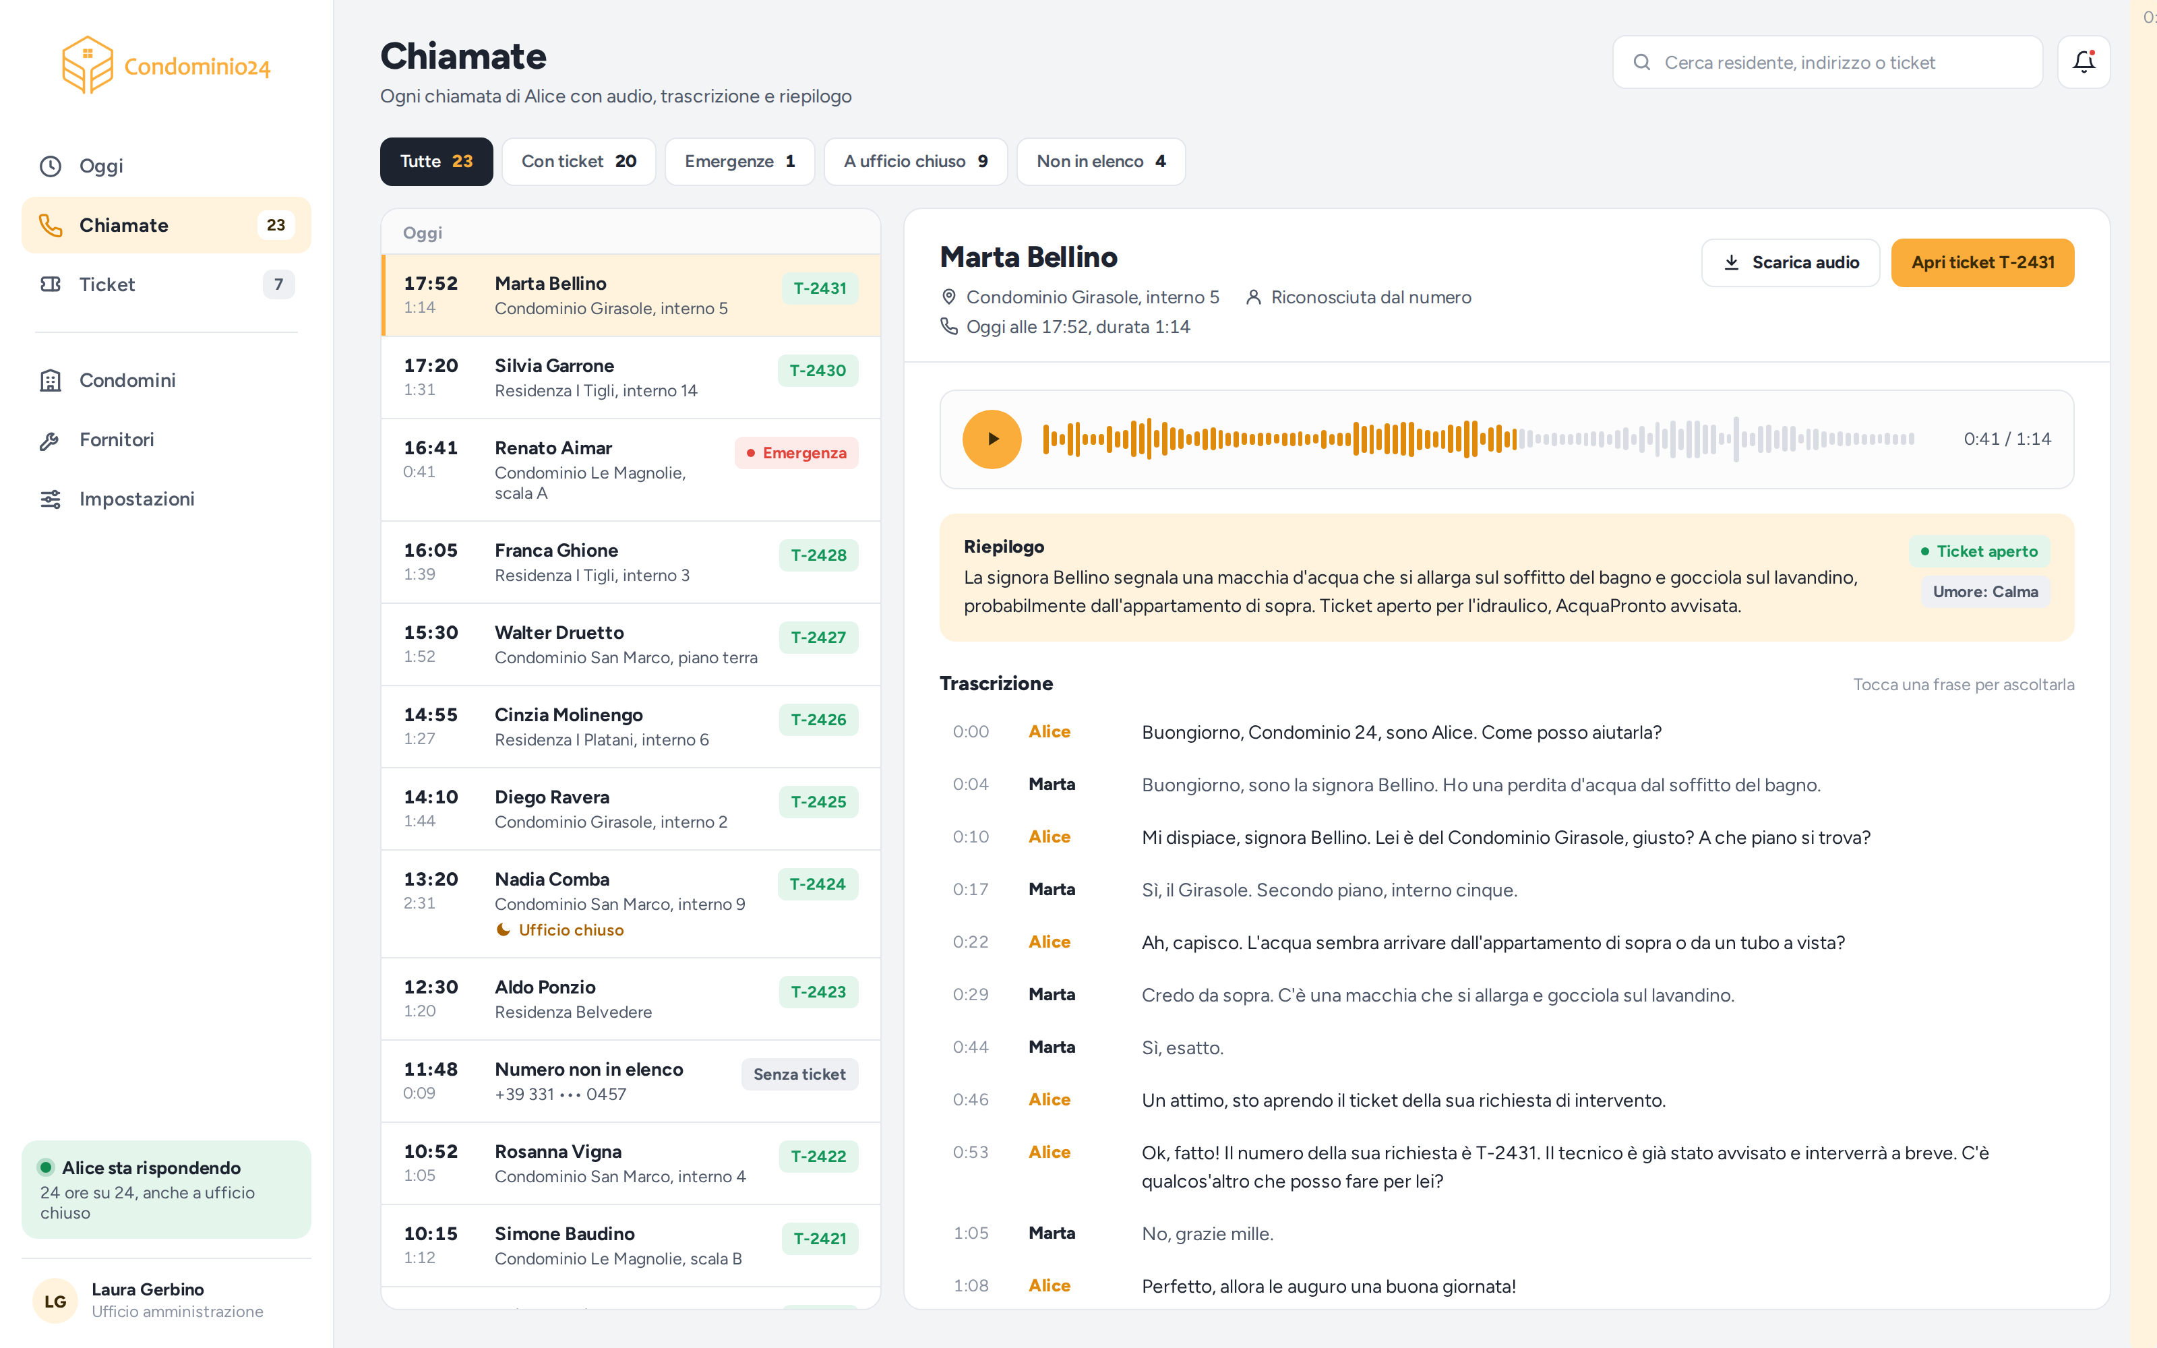
Task: Click the person icon beside Riconosciuta dal numero
Action: [1253, 297]
